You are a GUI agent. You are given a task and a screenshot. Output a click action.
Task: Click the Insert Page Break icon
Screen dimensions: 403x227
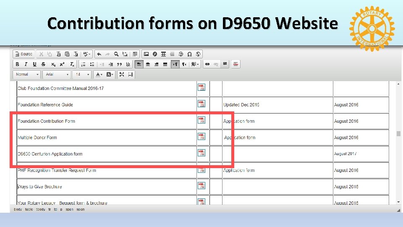click(236, 64)
